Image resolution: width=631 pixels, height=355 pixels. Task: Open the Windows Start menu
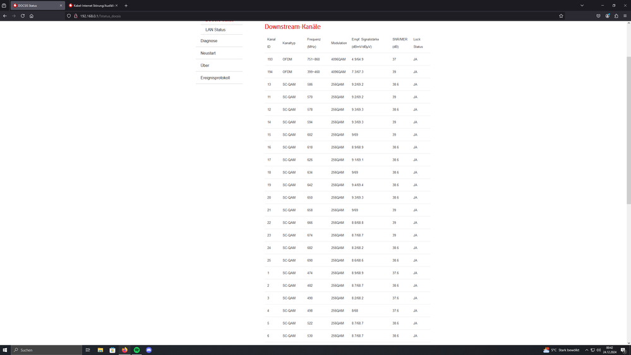(x=5, y=350)
